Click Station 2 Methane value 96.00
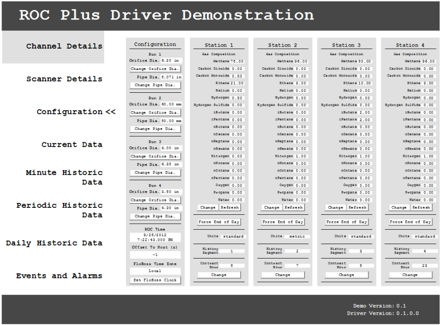 click(x=301, y=62)
